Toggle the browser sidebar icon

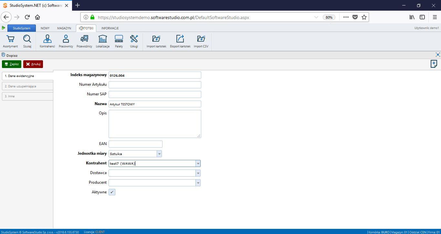pos(422,17)
